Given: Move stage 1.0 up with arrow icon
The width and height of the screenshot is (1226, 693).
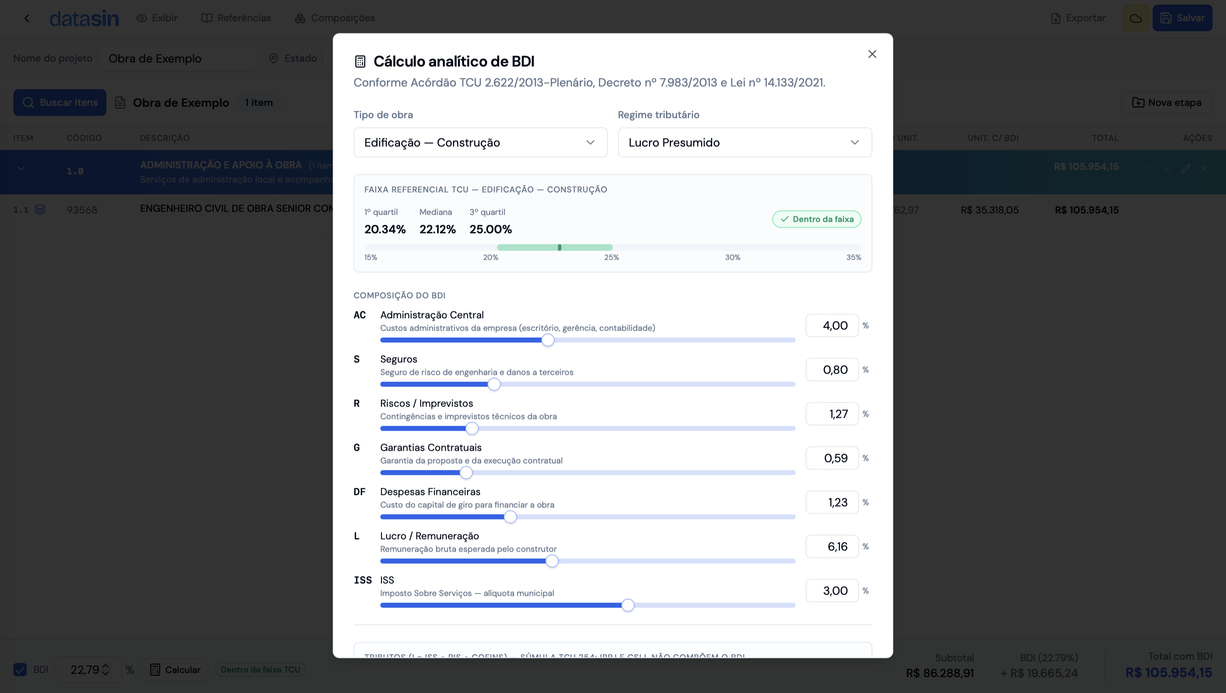Looking at the screenshot, I should click(1149, 168).
